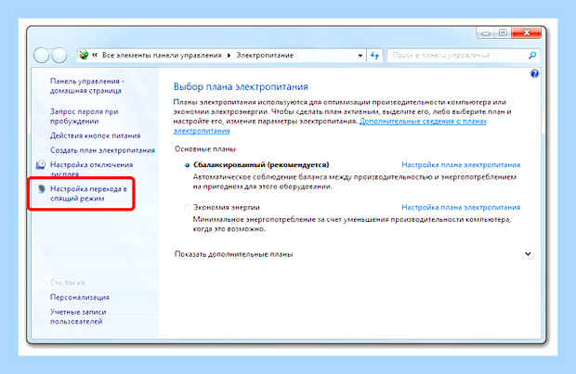
Task: Click the monitor icon beside display shutdown setting
Action: click(x=41, y=165)
